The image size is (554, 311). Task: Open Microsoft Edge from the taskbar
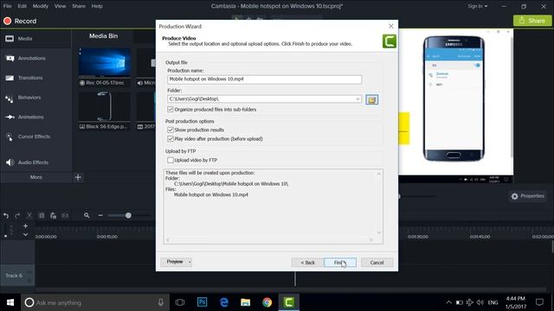pos(224,302)
